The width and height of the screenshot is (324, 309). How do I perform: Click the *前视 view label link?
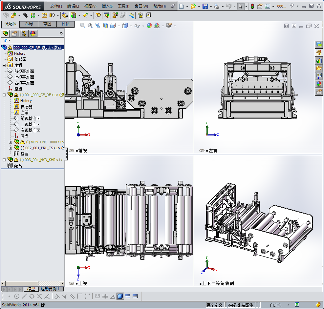click(81, 151)
